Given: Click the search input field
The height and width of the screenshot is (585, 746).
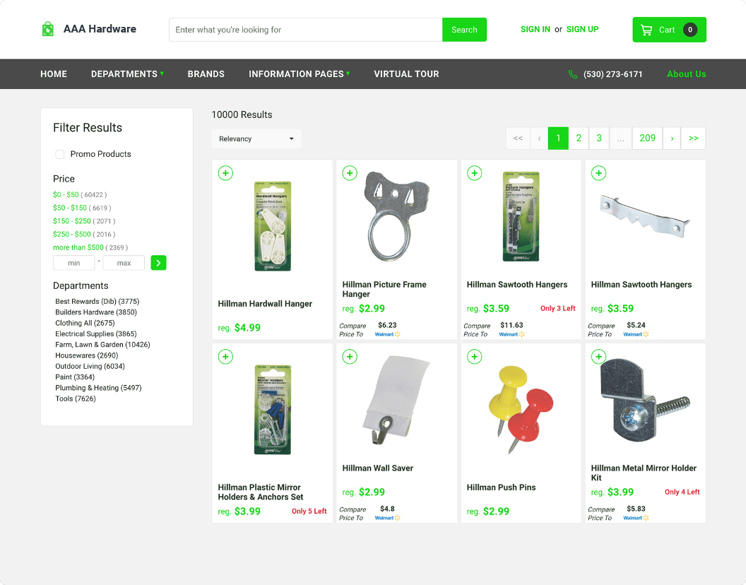Looking at the screenshot, I should pyautogui.click(x=305, y=30).
